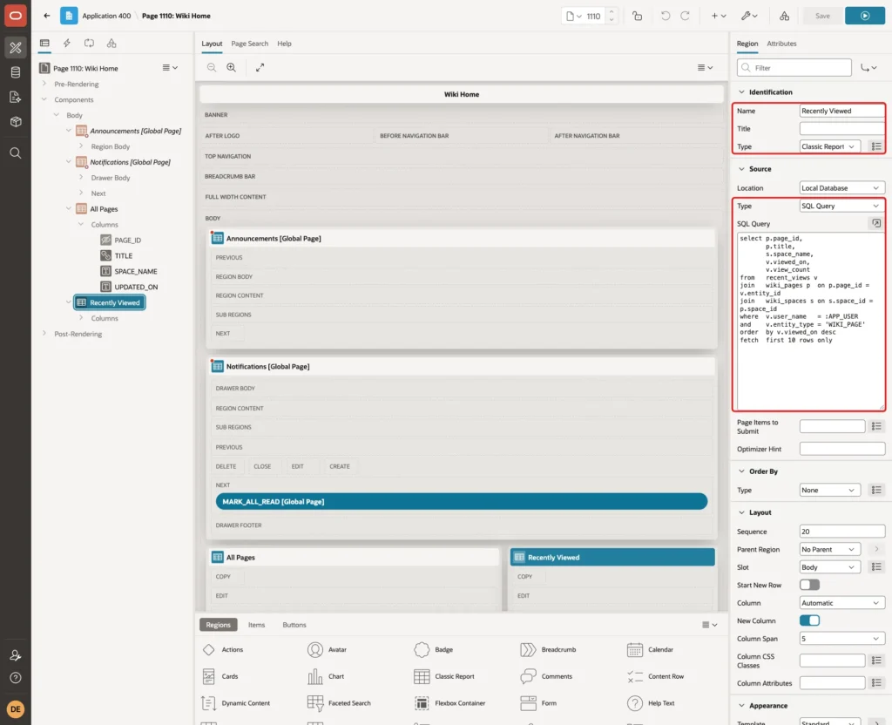
Task: Click the Save and Run page button
Action: [x=865, y=16]
